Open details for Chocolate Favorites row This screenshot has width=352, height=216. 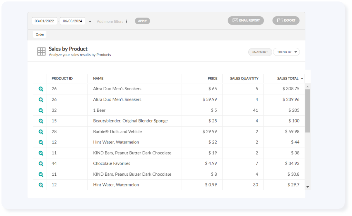click(x=40, y=163)
